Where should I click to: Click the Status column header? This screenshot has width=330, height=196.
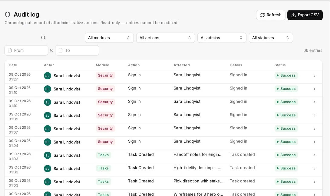(x=280, y=65)
